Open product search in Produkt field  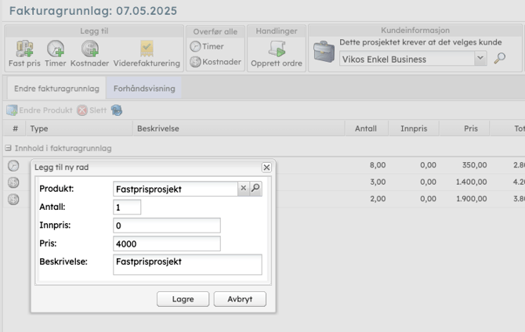point(255,188)
